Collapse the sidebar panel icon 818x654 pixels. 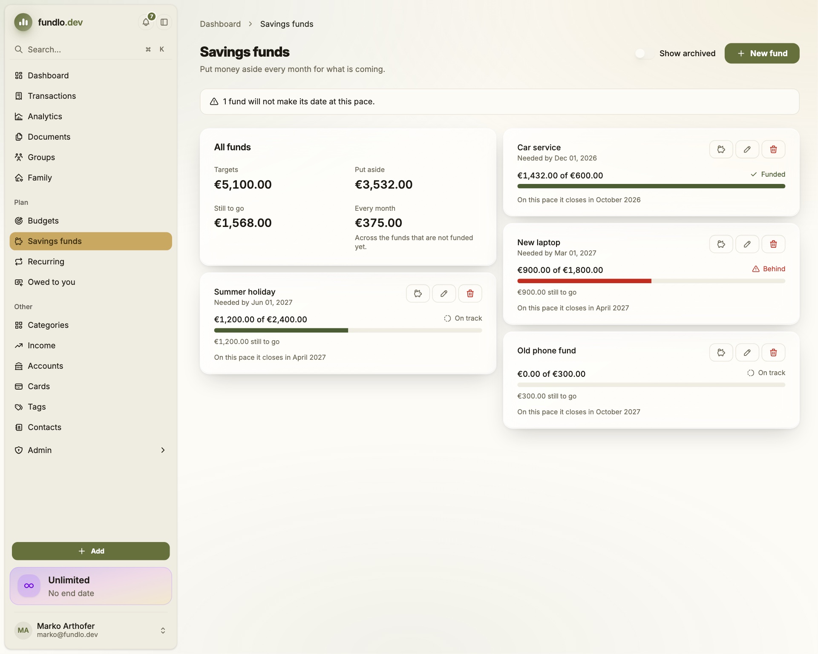(x=164, y=22)
